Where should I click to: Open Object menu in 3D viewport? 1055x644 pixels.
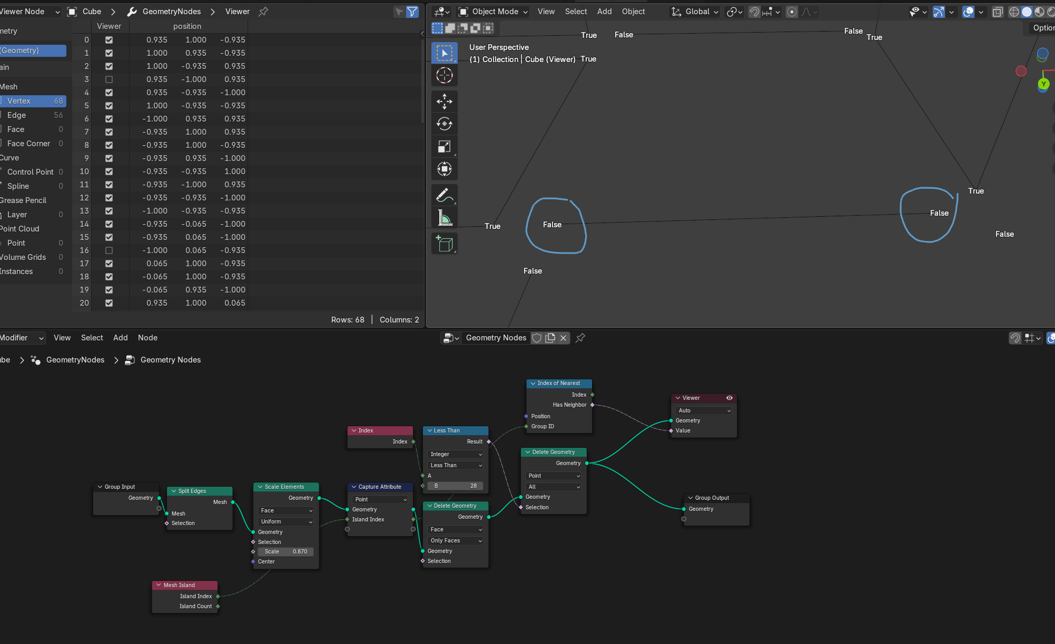(633, 12)
